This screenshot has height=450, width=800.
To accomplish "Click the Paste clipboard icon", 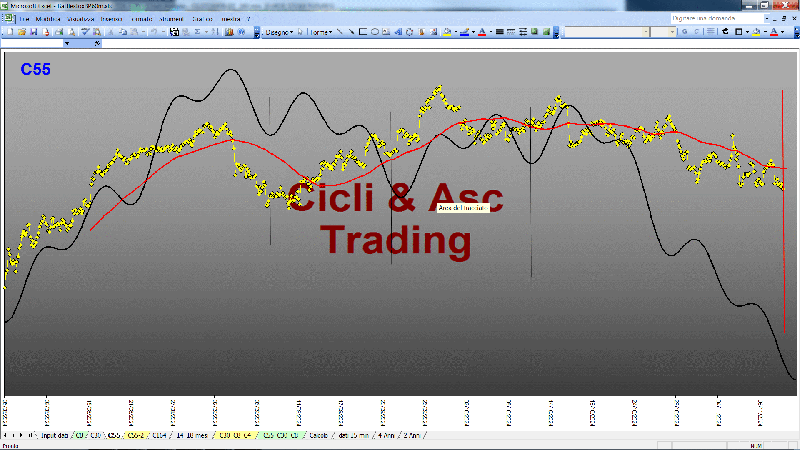I will click(134, 32).
